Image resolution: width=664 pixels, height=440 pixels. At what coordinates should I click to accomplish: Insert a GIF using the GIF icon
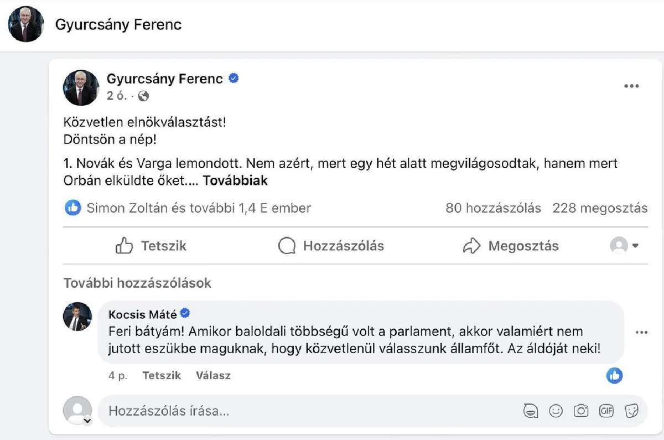606,411
